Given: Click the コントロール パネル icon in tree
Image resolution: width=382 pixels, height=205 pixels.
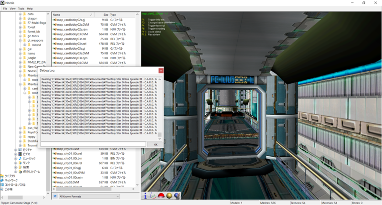Looking at the screenshot, I should click(x=2, y=185).
